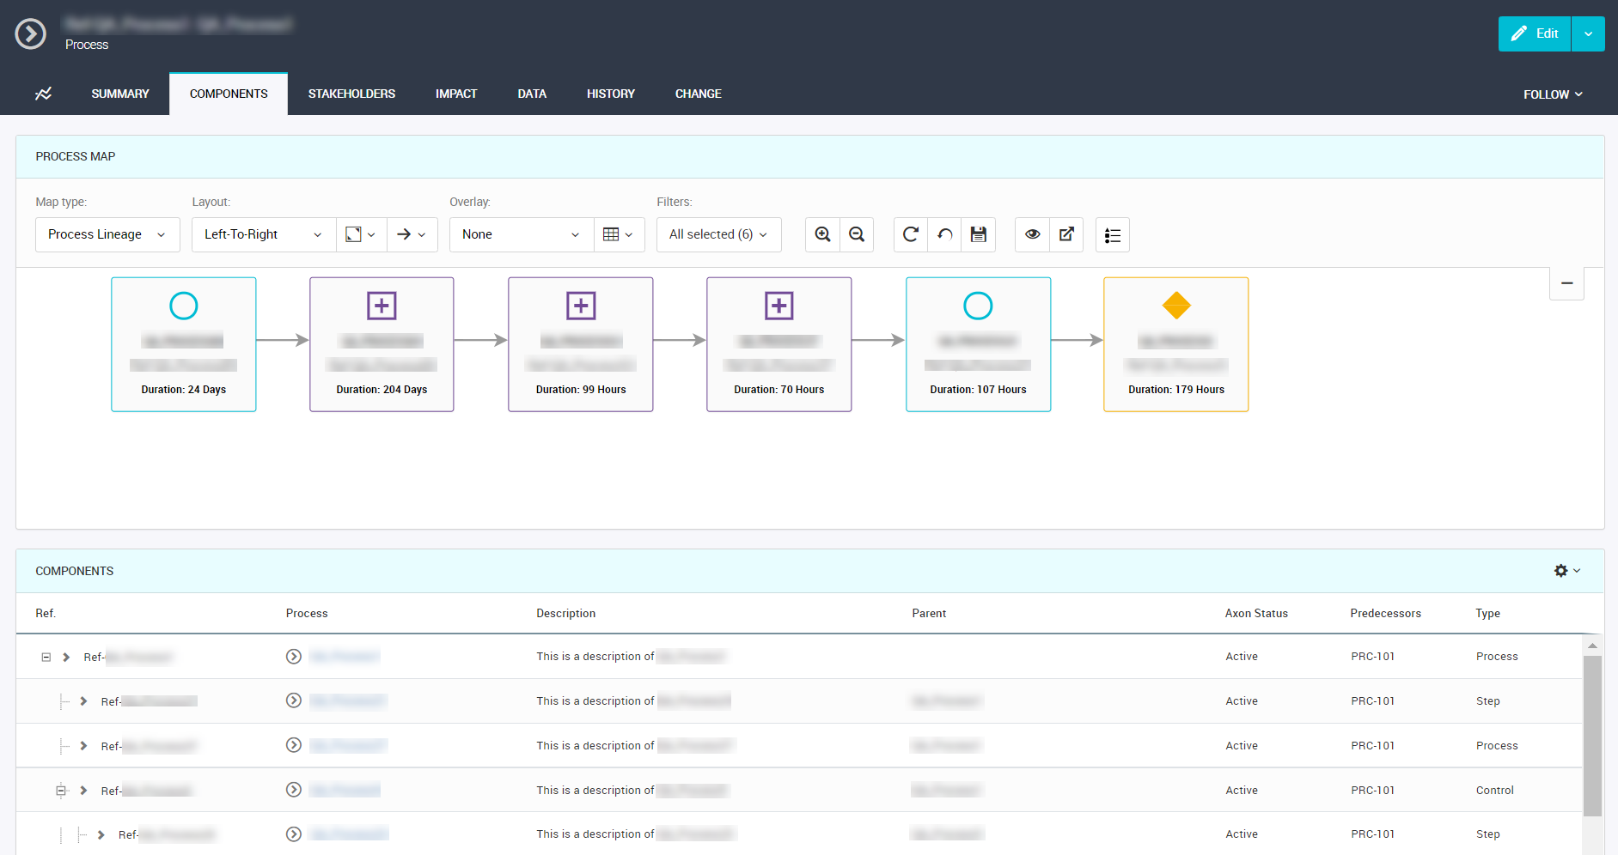The image size is (1618, 855).
Task: Click the circle icon on 107 Hours node
Action: pos(978,306)
